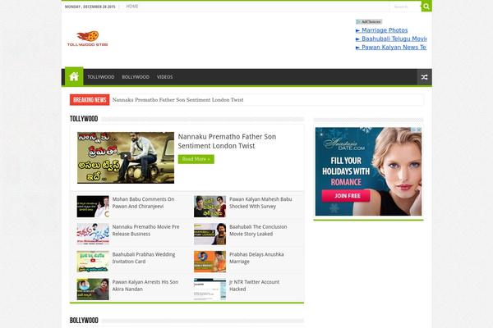Click the green home icon in navbar
Screen dimensions: 493x328
click(x=74, y=76)
